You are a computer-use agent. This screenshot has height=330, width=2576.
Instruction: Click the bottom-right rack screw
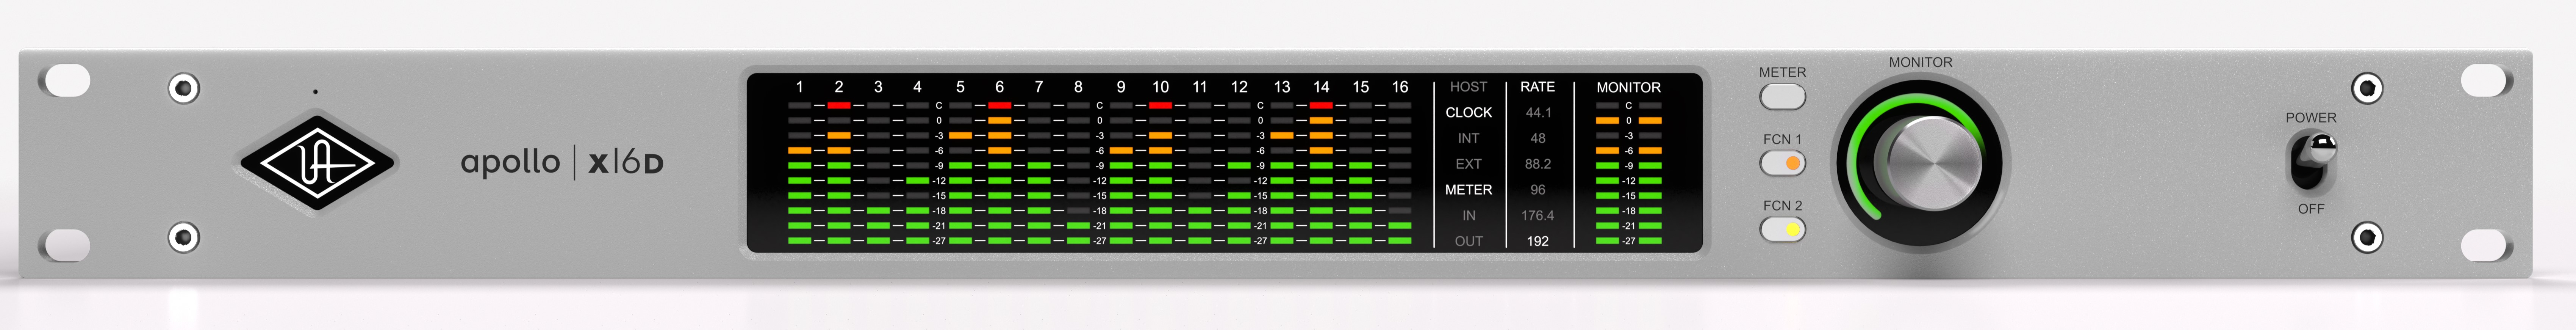tap(2367, 238)
